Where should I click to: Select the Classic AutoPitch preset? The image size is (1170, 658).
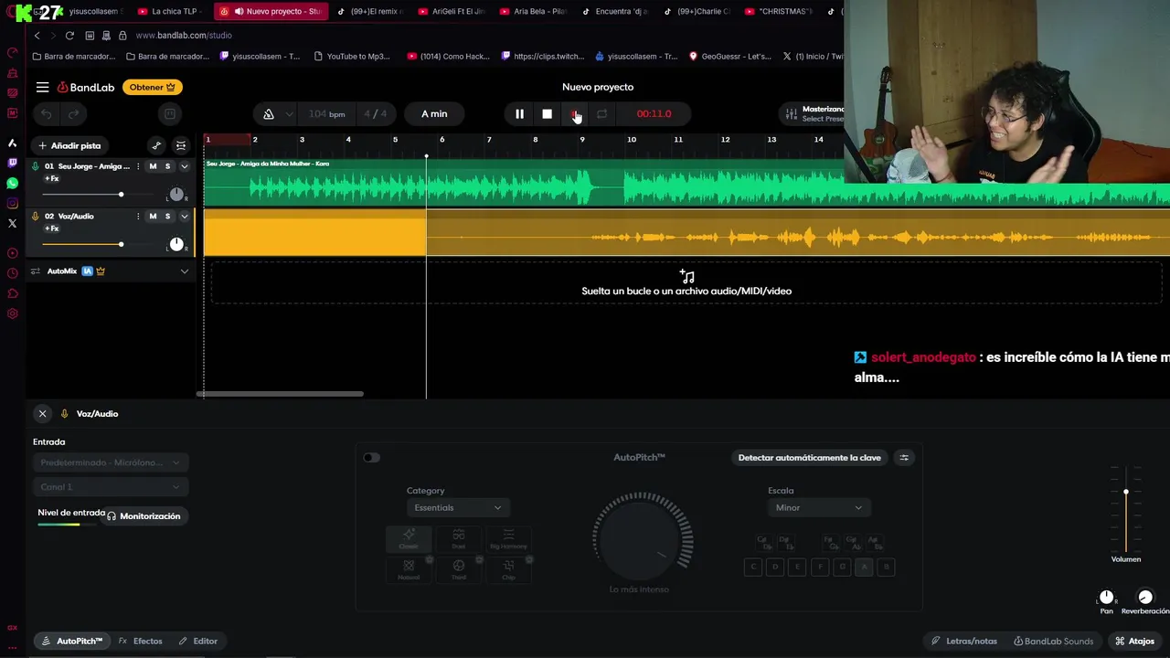pos(409,539)
